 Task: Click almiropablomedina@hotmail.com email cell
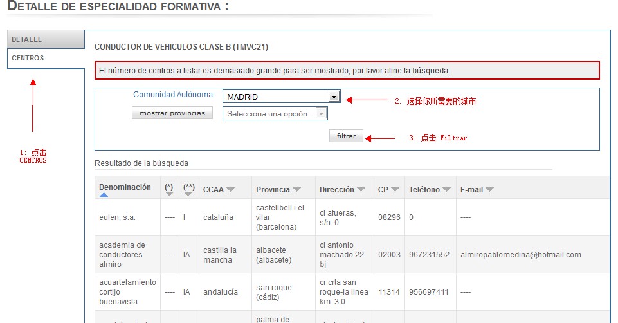[520, 255]
